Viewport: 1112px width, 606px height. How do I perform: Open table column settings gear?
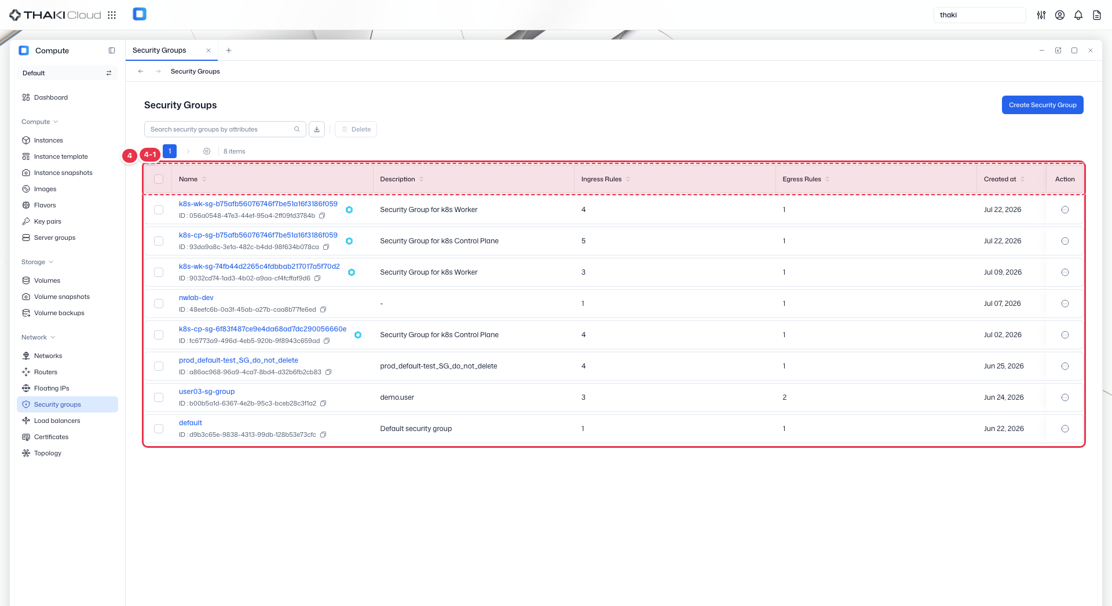(x=207, y=151)
